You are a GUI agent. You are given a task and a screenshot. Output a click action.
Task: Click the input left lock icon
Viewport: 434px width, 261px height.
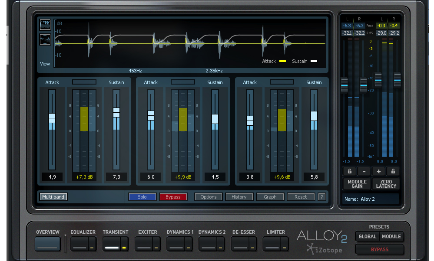[350, 171]
